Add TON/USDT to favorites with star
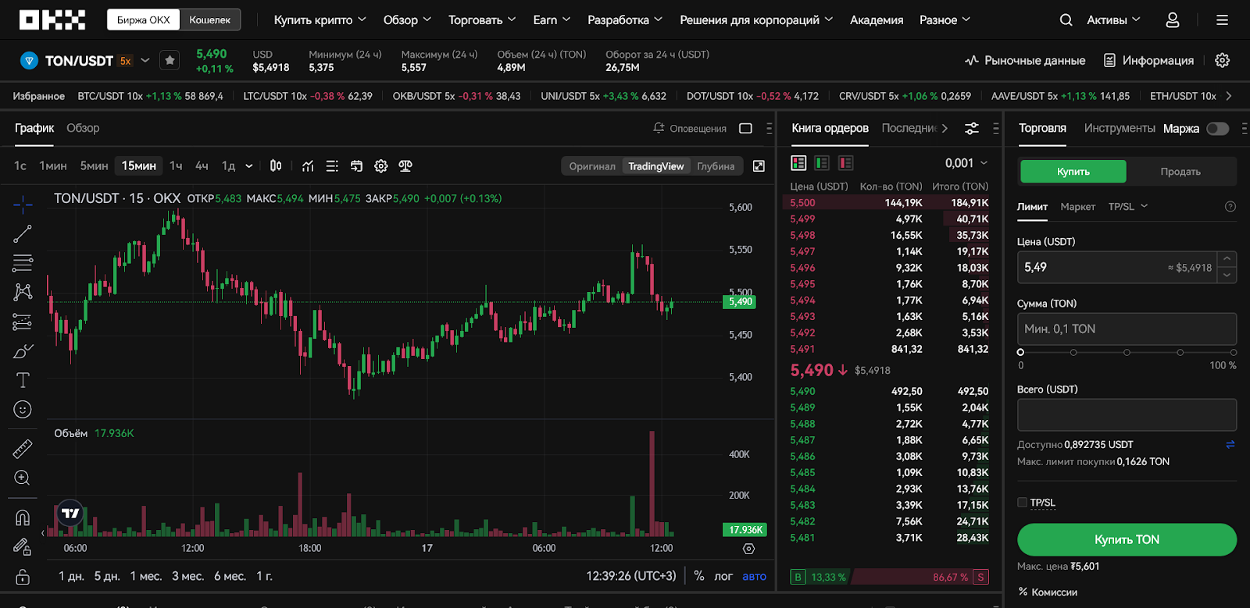The width and height of the screenshot is (1250, 608). pos(170,61)
